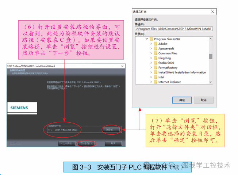
Task: Click the 上一步 button in InstallShield Wizard
Action: 67,143
